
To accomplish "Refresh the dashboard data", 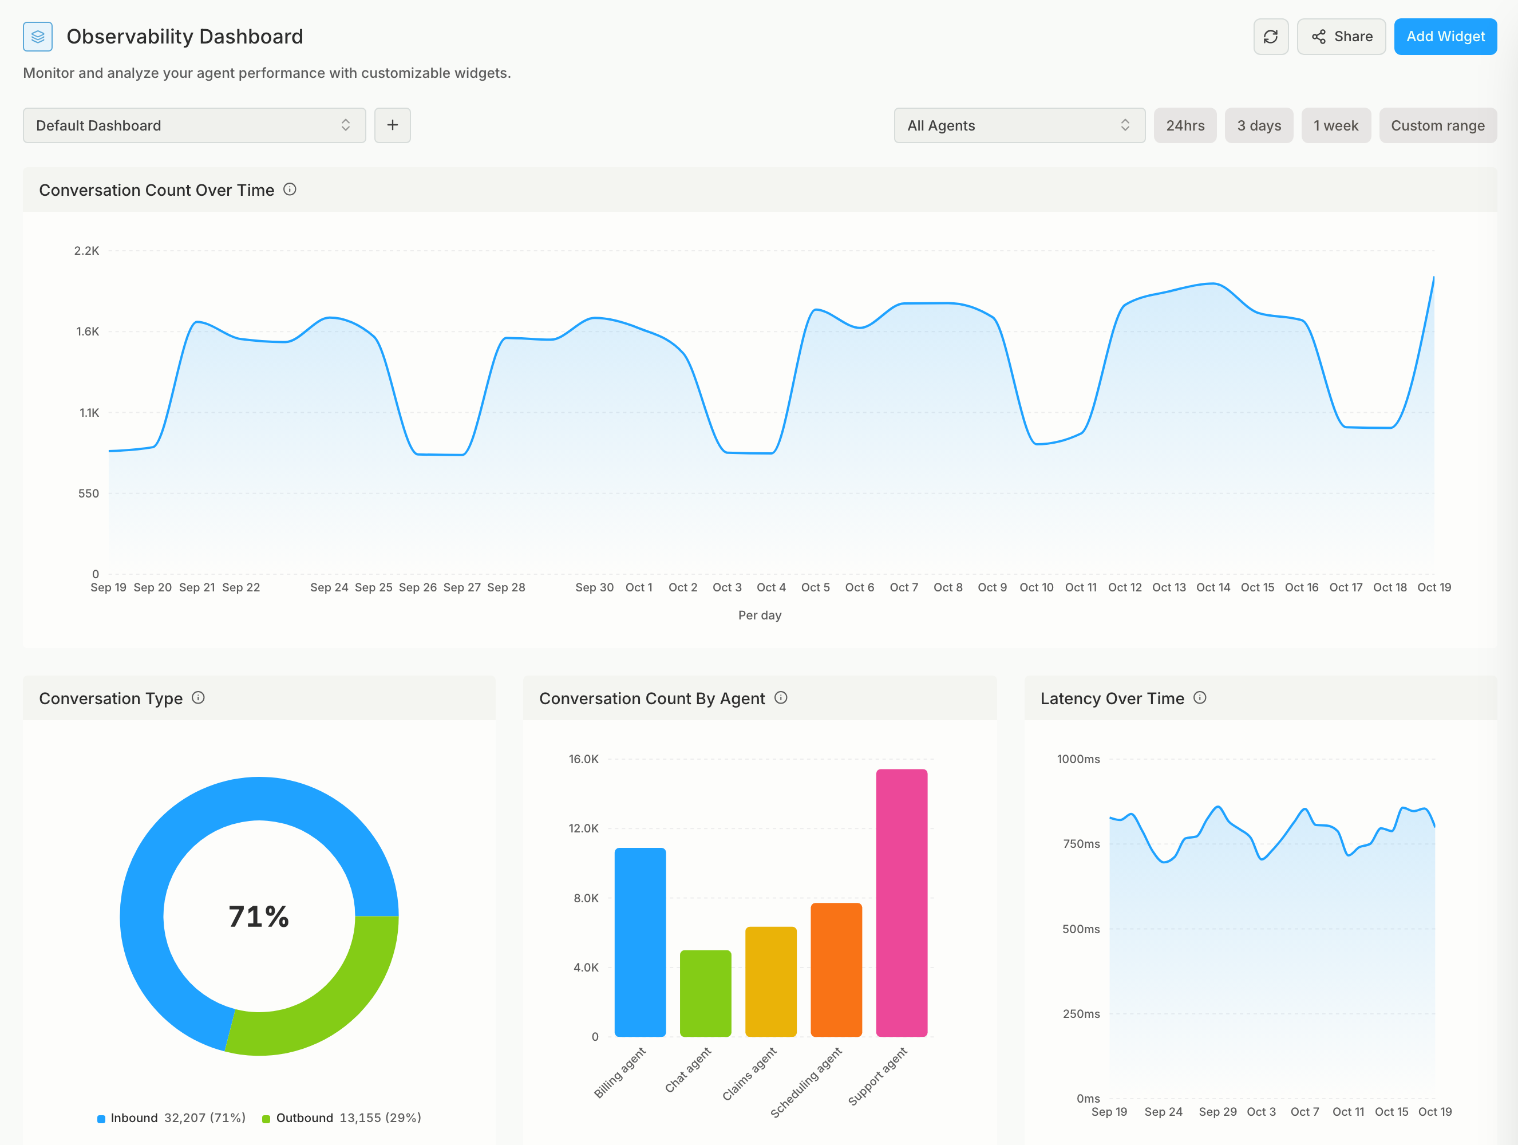I will click(1270, 37).
